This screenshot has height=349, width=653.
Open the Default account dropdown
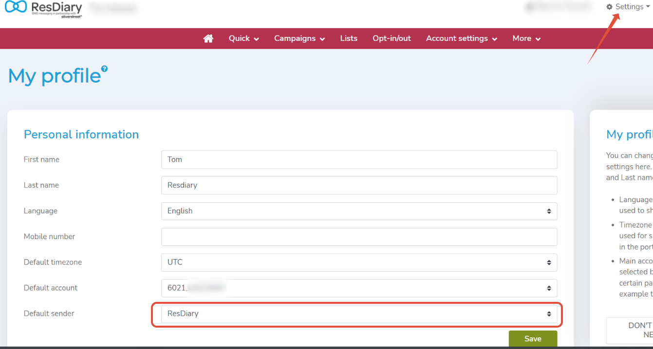(359, 288)
